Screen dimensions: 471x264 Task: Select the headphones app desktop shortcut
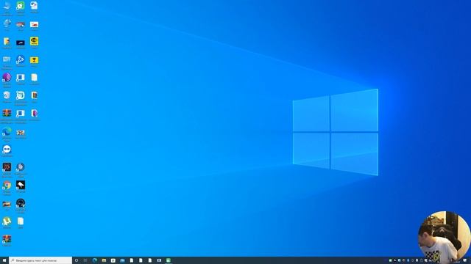tap(21, 203)
